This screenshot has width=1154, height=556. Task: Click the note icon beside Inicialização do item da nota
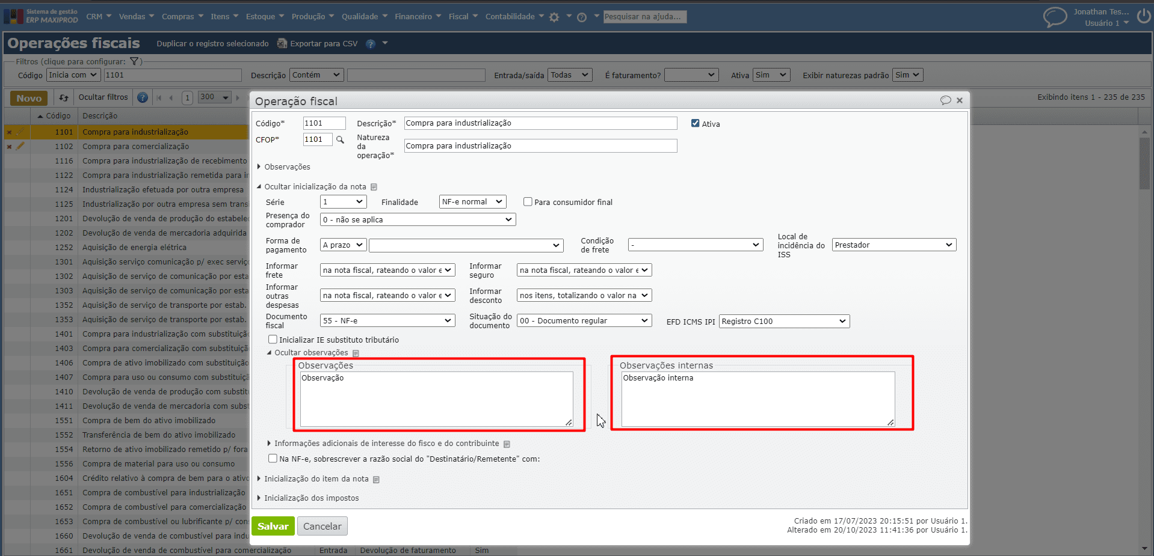pyautogui.click(x=376, y=480)
